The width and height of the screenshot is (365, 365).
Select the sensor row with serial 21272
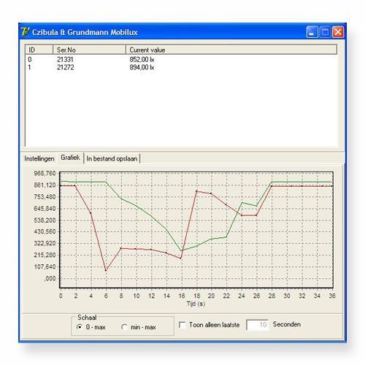[x=181, y=67]
